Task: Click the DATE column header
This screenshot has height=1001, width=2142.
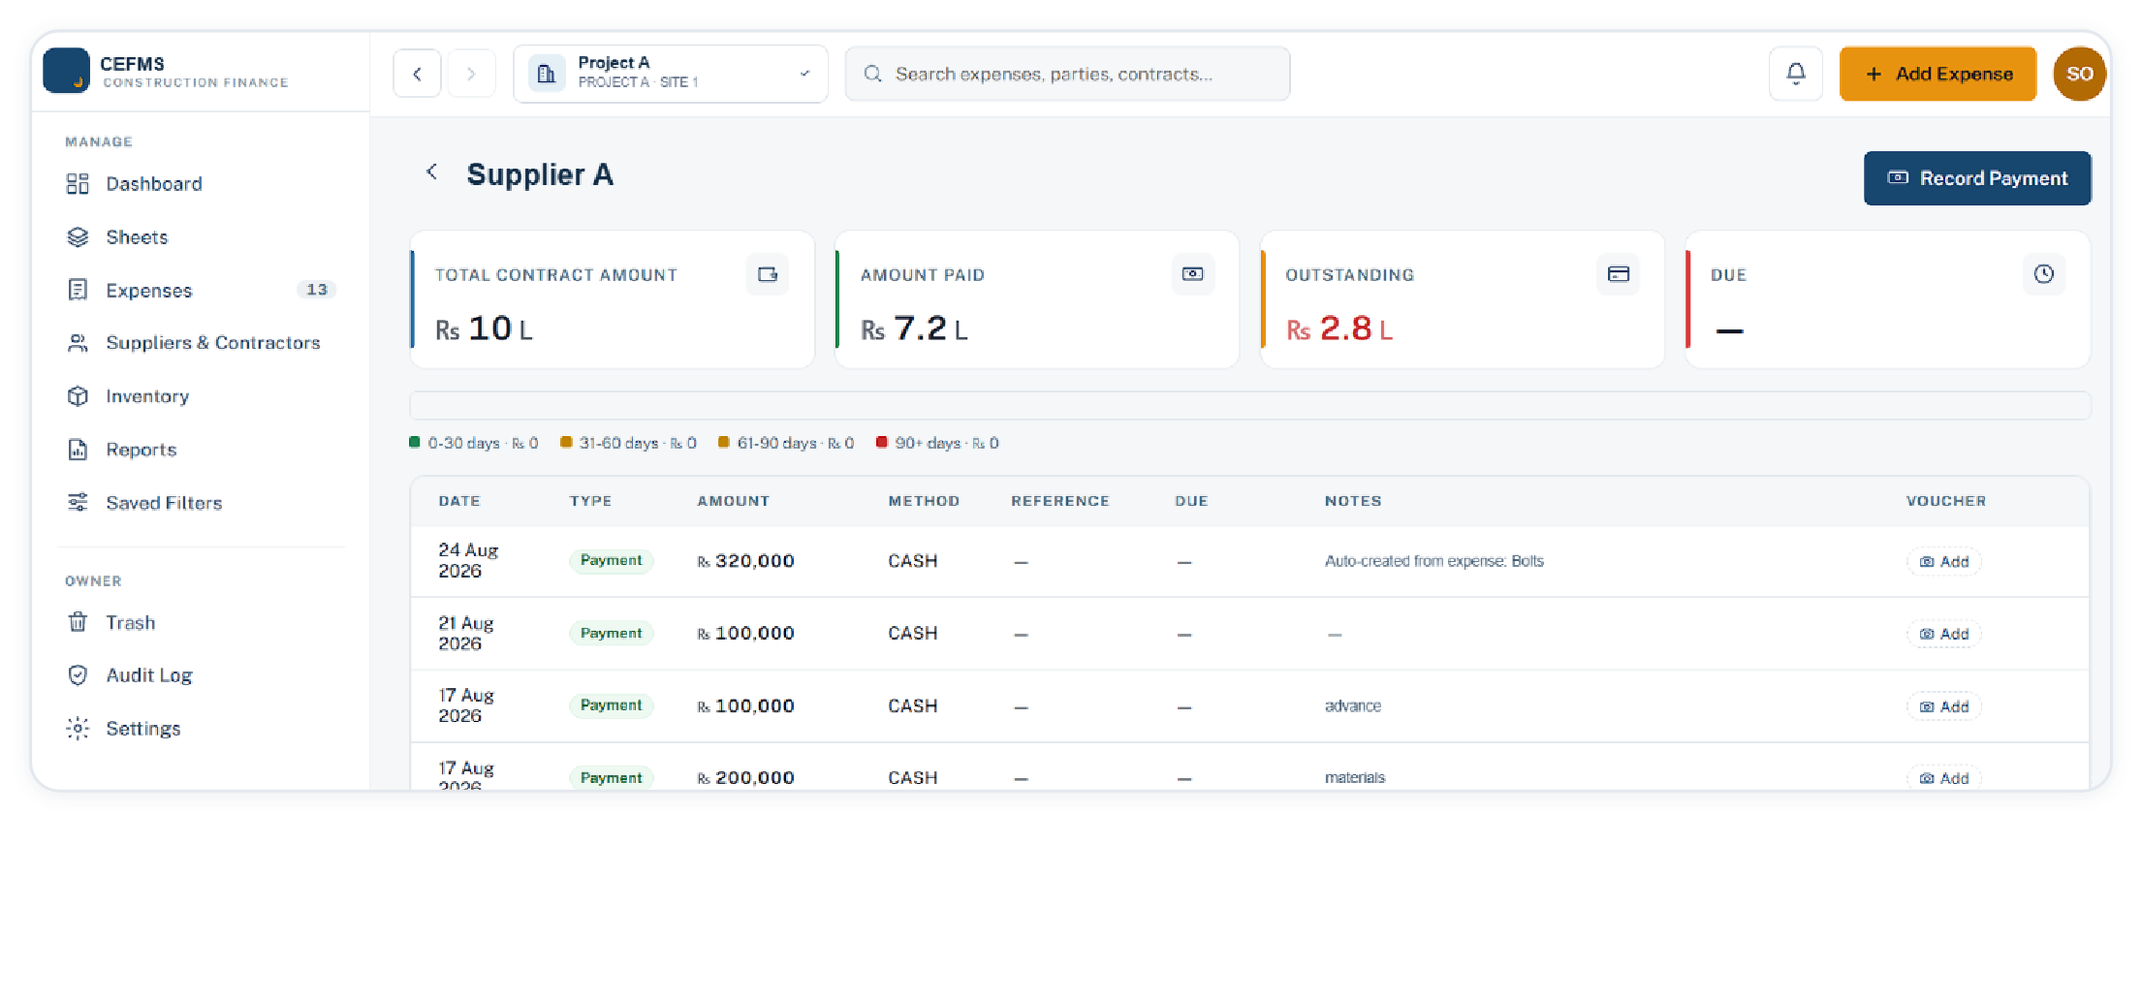Action: pos(459,501)
